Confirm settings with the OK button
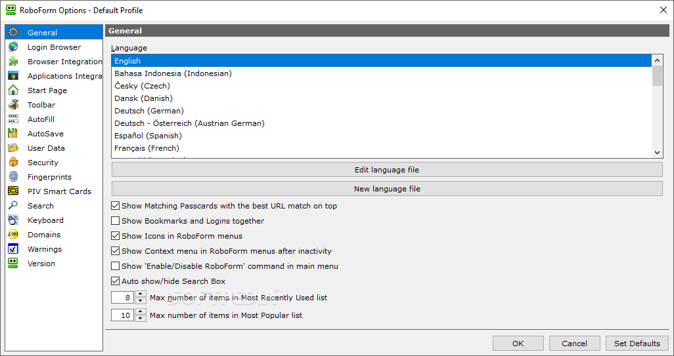The height and width of the screenshot is (356, 674). click(x=518, y=343)
